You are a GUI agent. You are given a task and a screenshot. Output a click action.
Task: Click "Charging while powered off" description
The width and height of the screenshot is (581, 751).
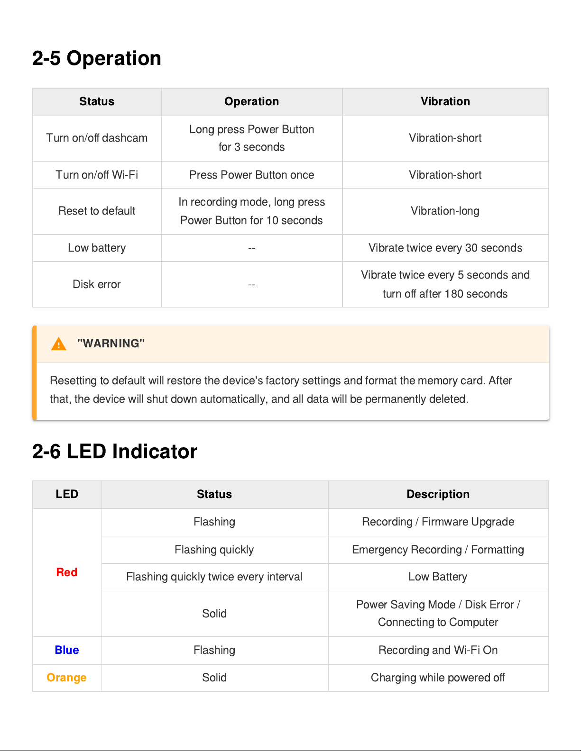pos(438,678)
